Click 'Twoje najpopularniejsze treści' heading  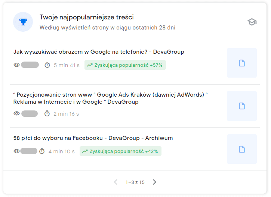coord(87,17)
